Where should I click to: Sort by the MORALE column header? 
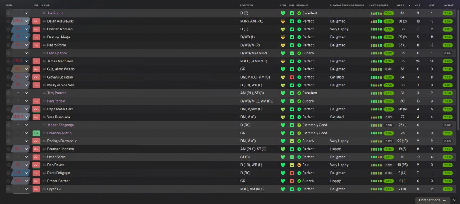(302, 5)
